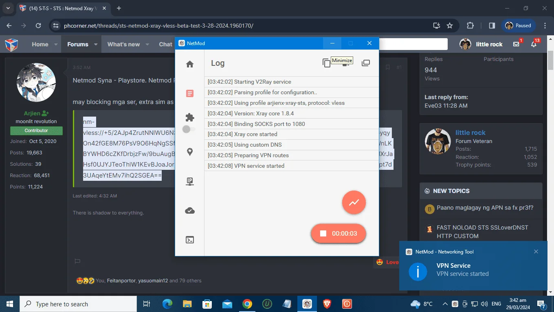Open the terminal console icon in NetMod sidebar

(189, 240)
